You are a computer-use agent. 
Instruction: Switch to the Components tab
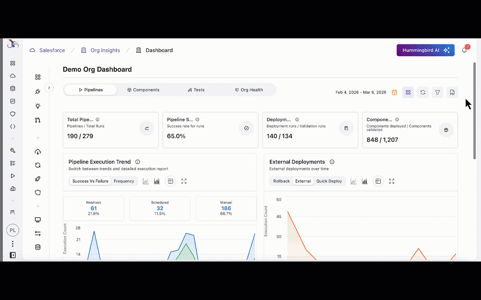[x=143, y=90]
